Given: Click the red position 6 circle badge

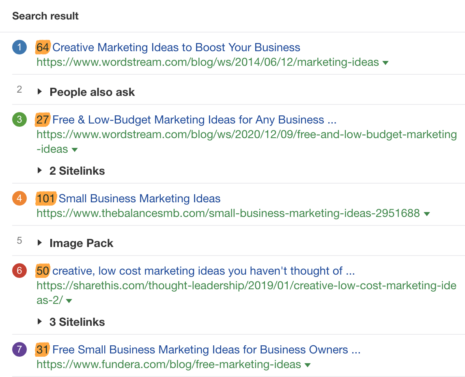Looking at the screenshot, I should pyautogui.click(x=19, y=271).
